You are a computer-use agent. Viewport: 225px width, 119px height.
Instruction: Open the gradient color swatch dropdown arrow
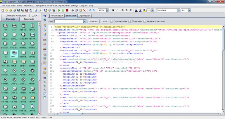click(x=153, y=10)
